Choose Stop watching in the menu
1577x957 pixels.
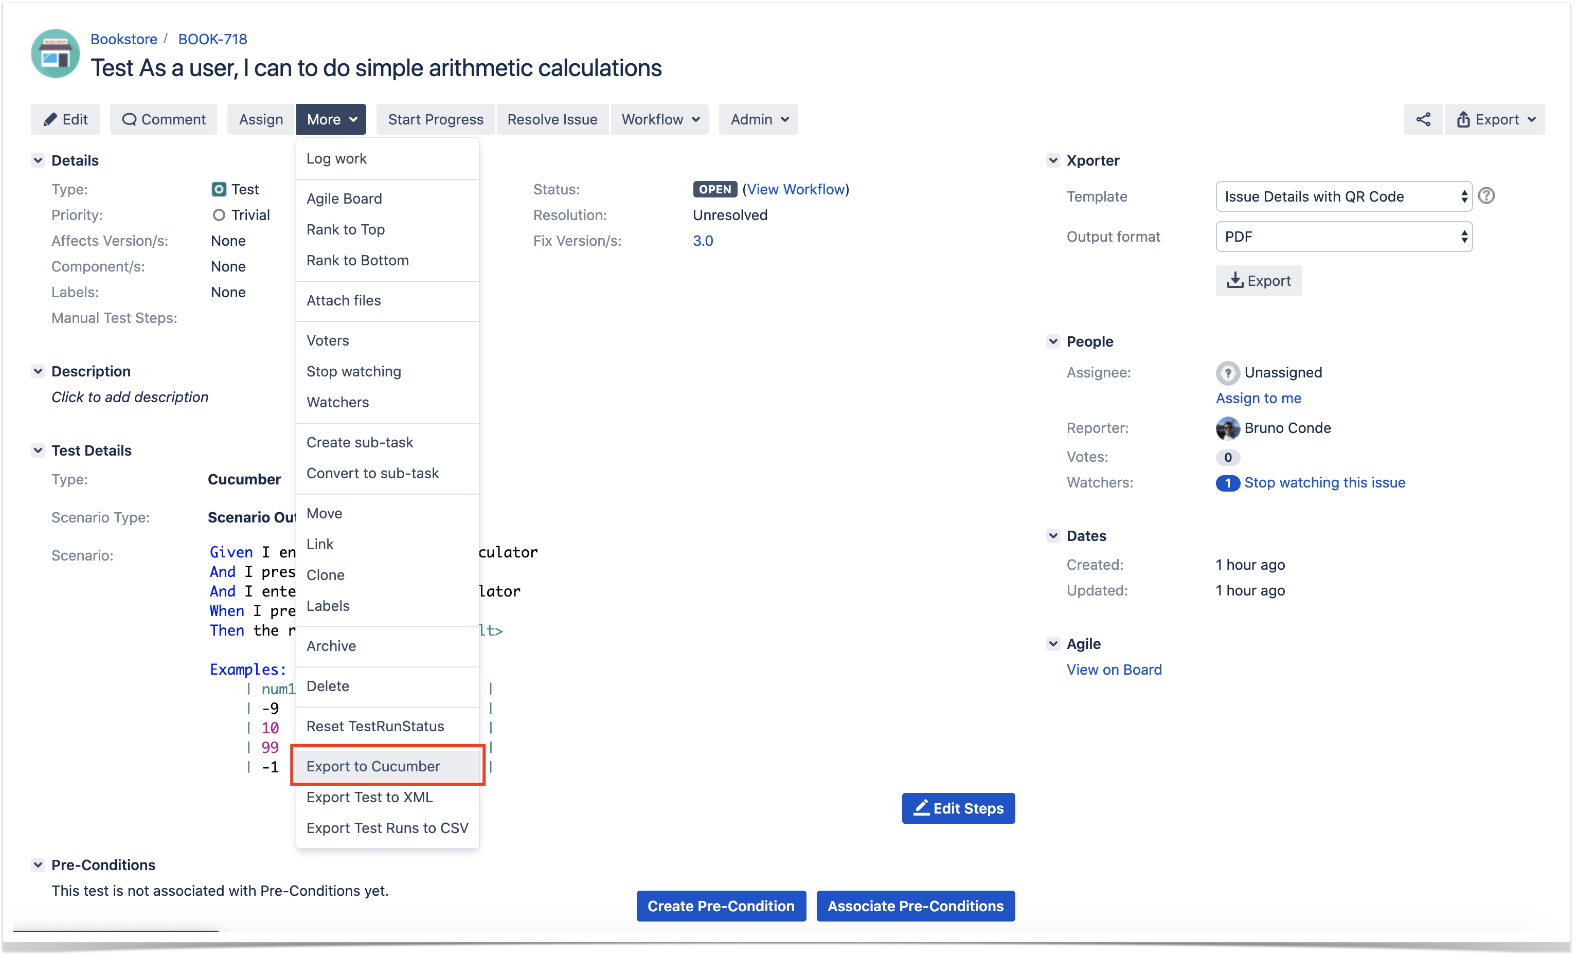click(388, 372)
